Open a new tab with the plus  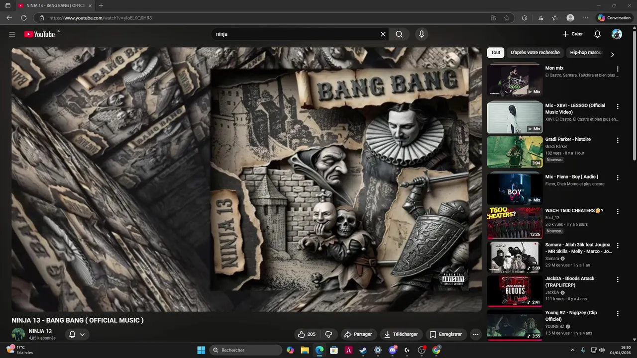click(101, 5)
